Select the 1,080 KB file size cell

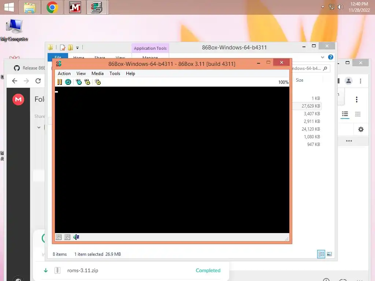tap(312, 137)
